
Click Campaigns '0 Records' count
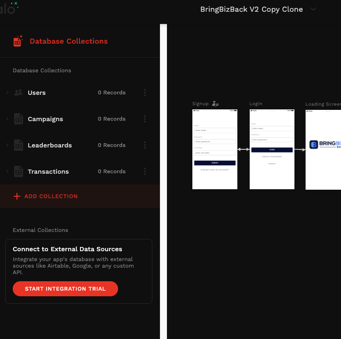pos(111,119)
